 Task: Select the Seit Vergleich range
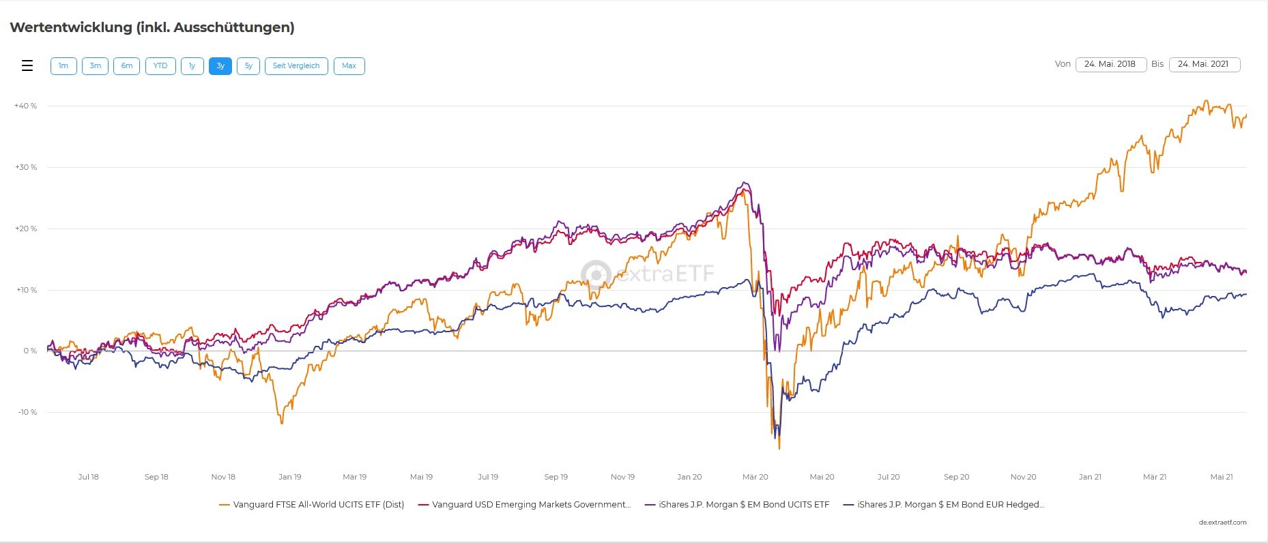click(x=296, y=65)
